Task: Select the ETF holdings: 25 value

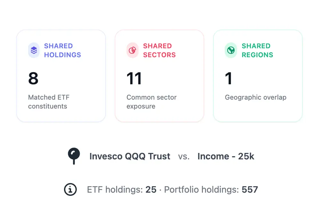Action: point(121,189)
